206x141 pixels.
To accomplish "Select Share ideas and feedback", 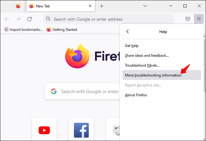I will pyautogui.click(x=161, y=56).
